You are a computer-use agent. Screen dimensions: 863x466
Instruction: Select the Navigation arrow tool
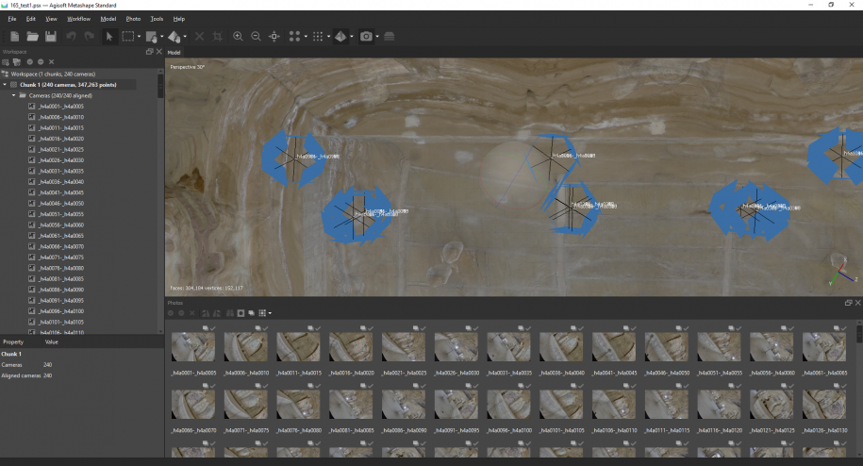(x=108, y=37)
